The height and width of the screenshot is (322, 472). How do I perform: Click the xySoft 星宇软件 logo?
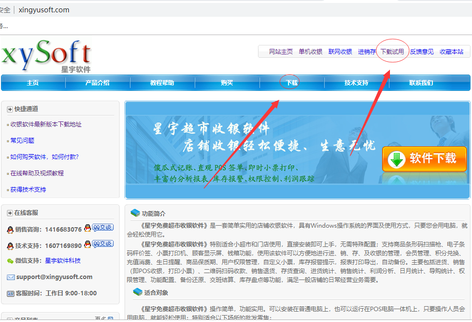(46, 56)
